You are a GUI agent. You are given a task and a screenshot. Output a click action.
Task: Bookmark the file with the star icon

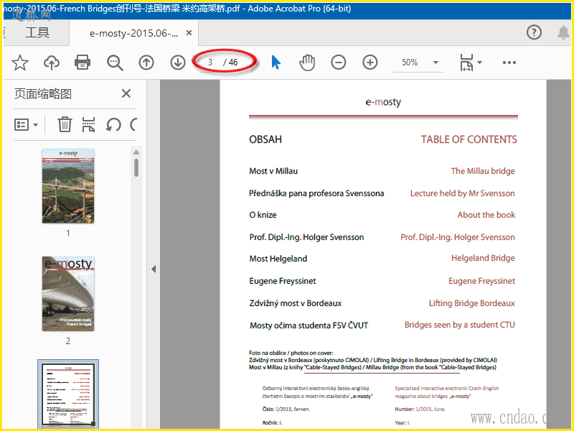20,62
